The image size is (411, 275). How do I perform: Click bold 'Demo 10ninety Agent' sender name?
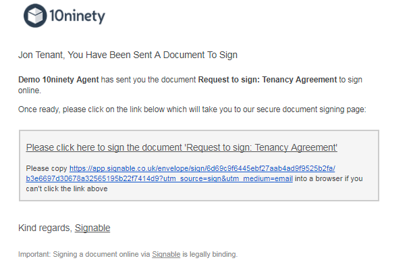coord(58,79)
